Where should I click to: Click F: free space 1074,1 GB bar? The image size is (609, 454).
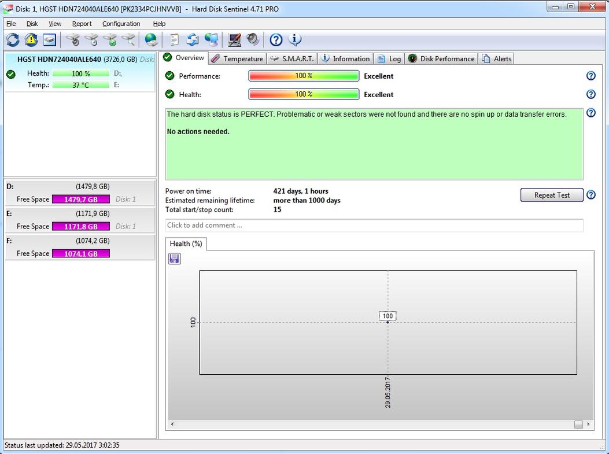[x=81, y=253]
